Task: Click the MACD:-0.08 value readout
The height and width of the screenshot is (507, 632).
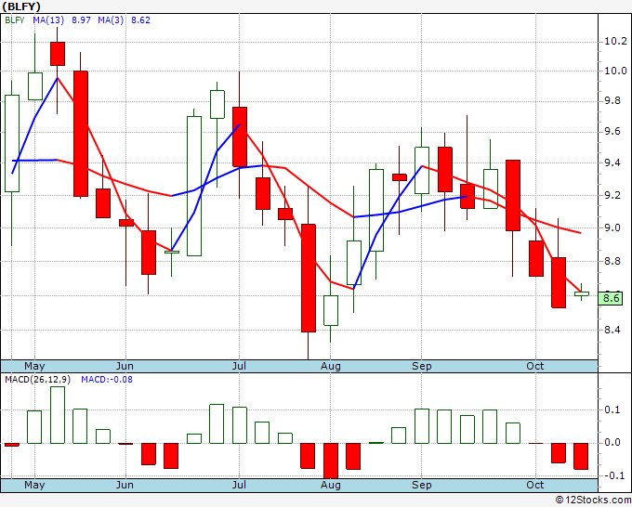Action: [107, 380]
